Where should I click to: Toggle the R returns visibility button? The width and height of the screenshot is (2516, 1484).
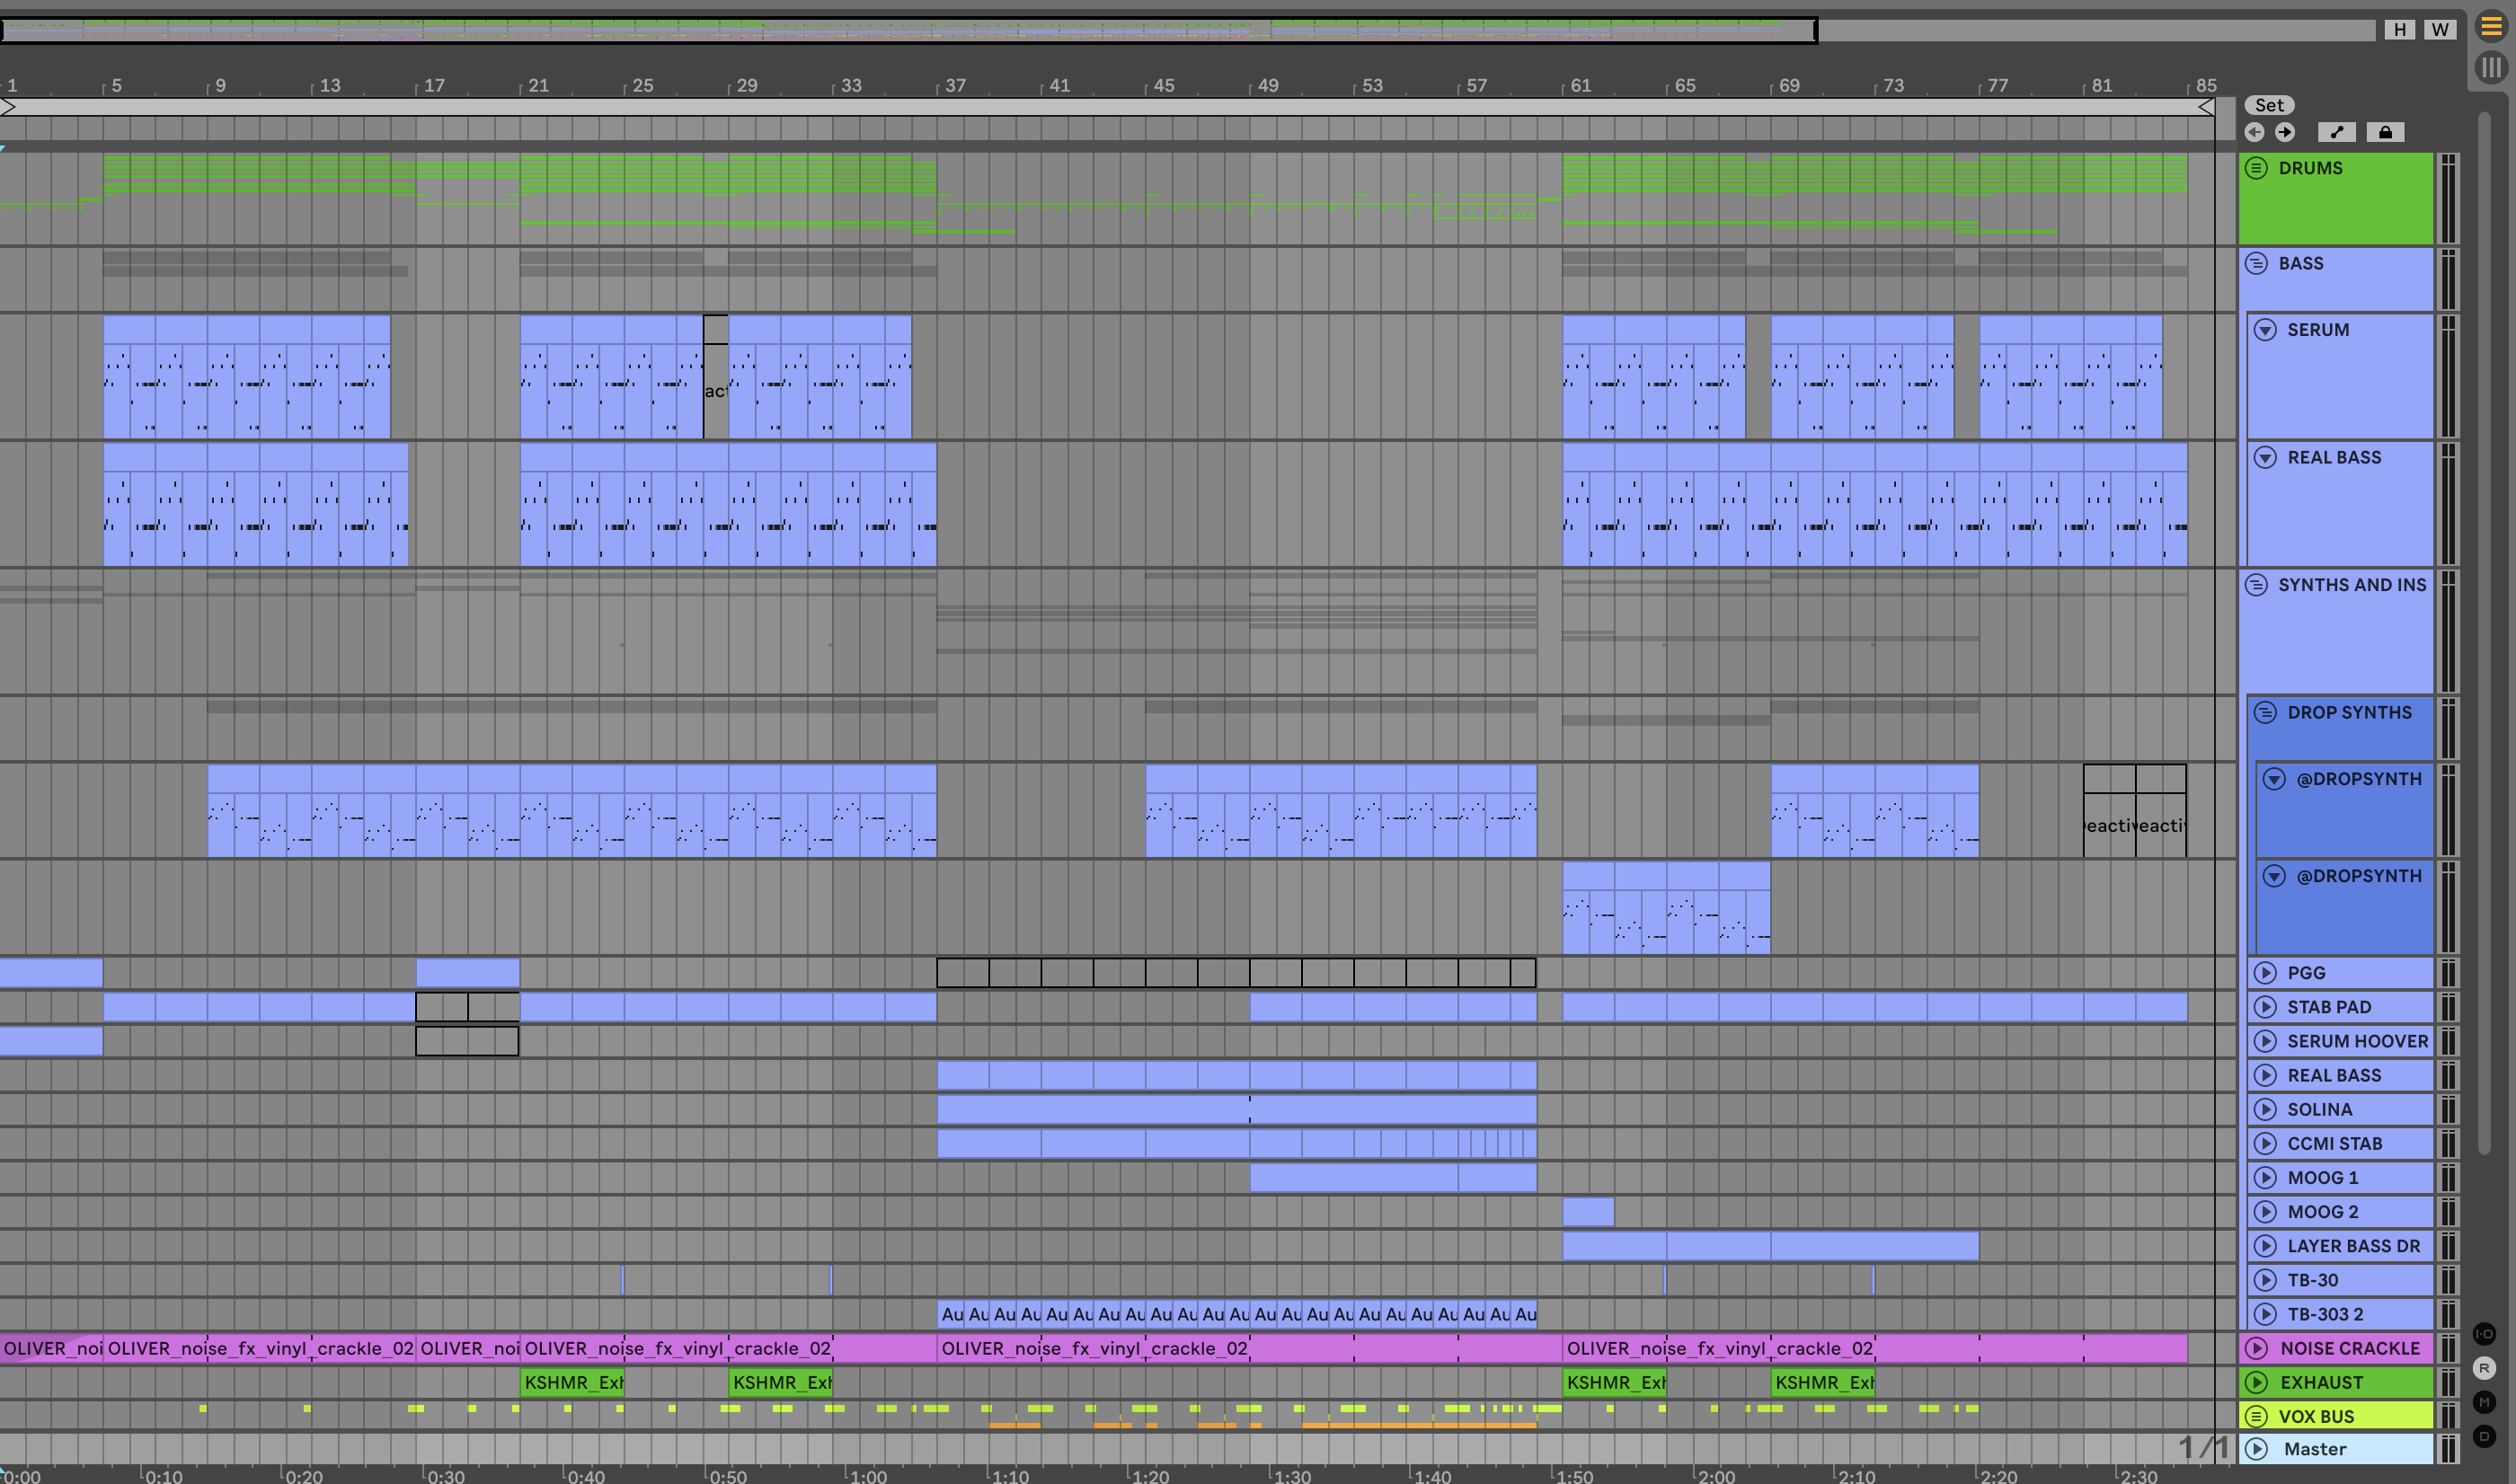click(2485, 1368)
